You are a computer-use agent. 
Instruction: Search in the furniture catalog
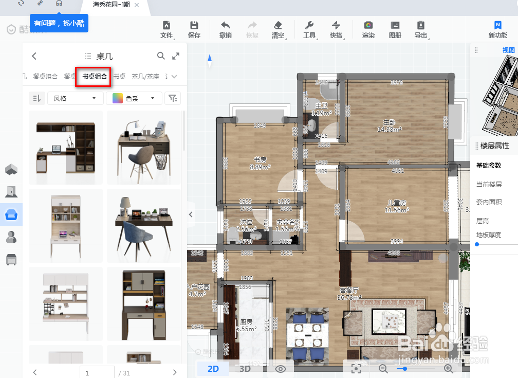161,56
